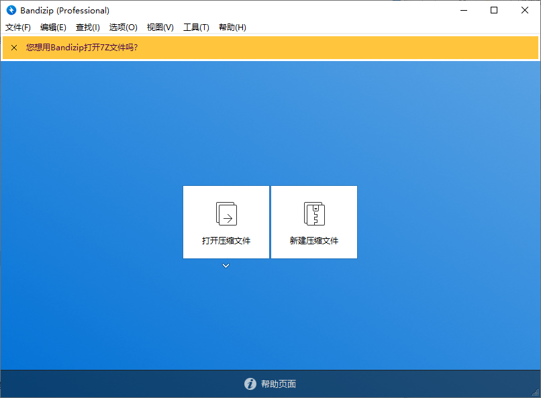Click the Bandizip logo in the title bar

click(11, 10)
